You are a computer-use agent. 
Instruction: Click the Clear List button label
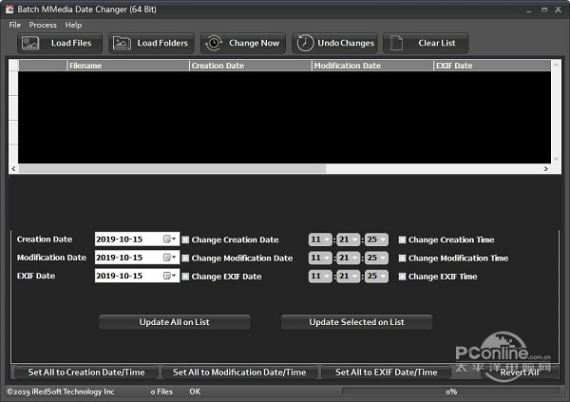[x=437, y=43]
